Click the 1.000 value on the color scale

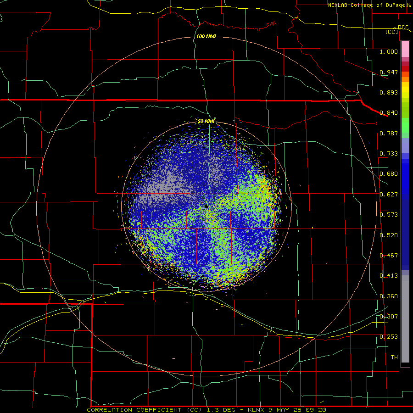pos(389,51)
